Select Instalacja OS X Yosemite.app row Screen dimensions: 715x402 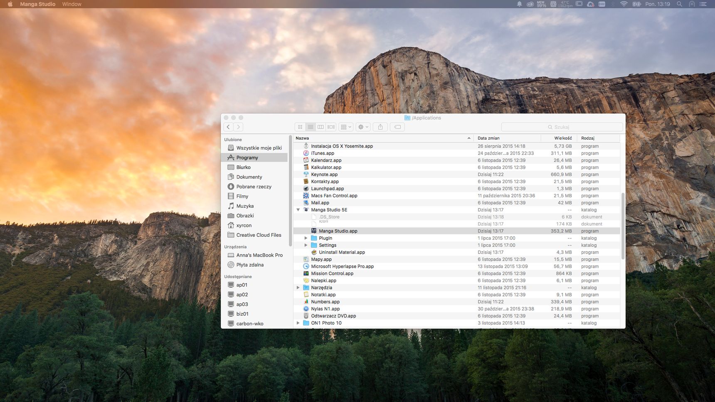456,147
